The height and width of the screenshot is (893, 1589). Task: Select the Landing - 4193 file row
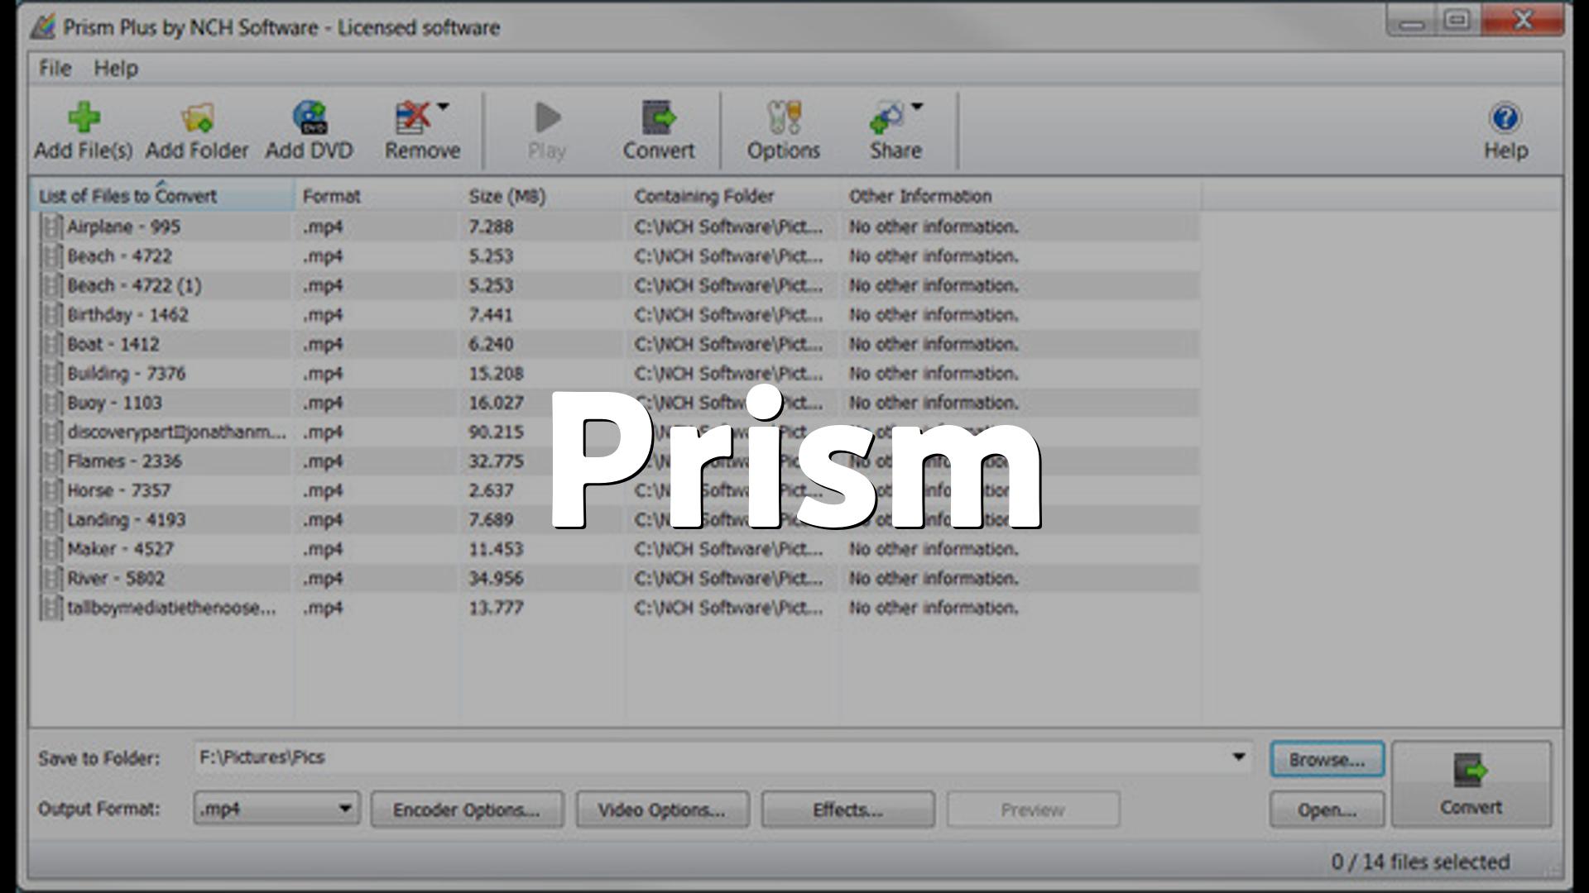(616, 520)
